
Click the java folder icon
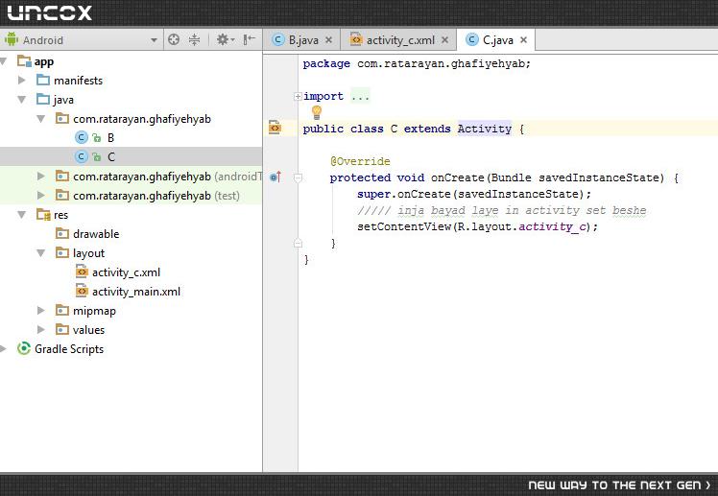tap(43, 99)
